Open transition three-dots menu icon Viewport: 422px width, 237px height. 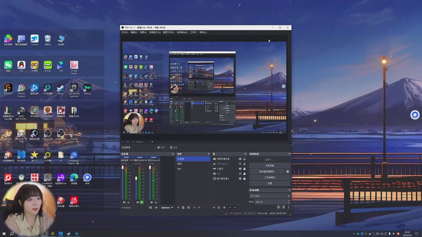[x=289, y=207]
